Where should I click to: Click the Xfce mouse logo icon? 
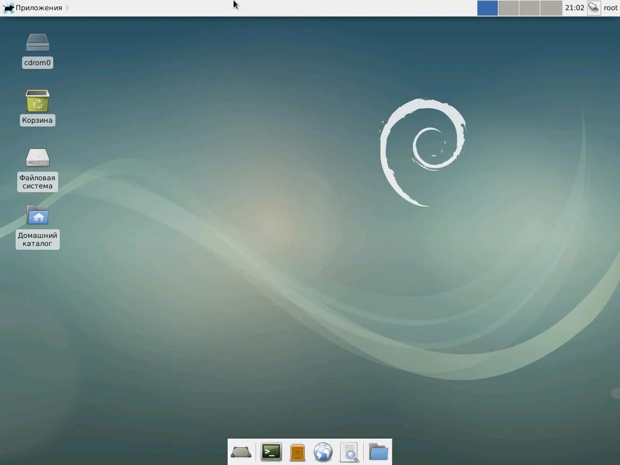(x=8, y=8)
